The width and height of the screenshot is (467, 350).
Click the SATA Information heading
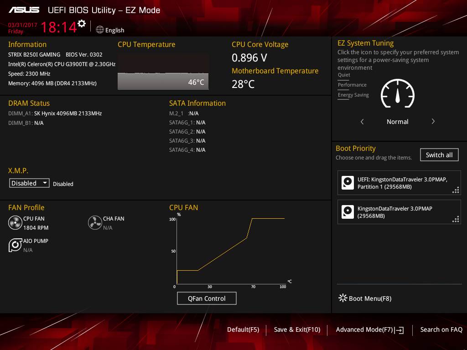coord(197,103)
